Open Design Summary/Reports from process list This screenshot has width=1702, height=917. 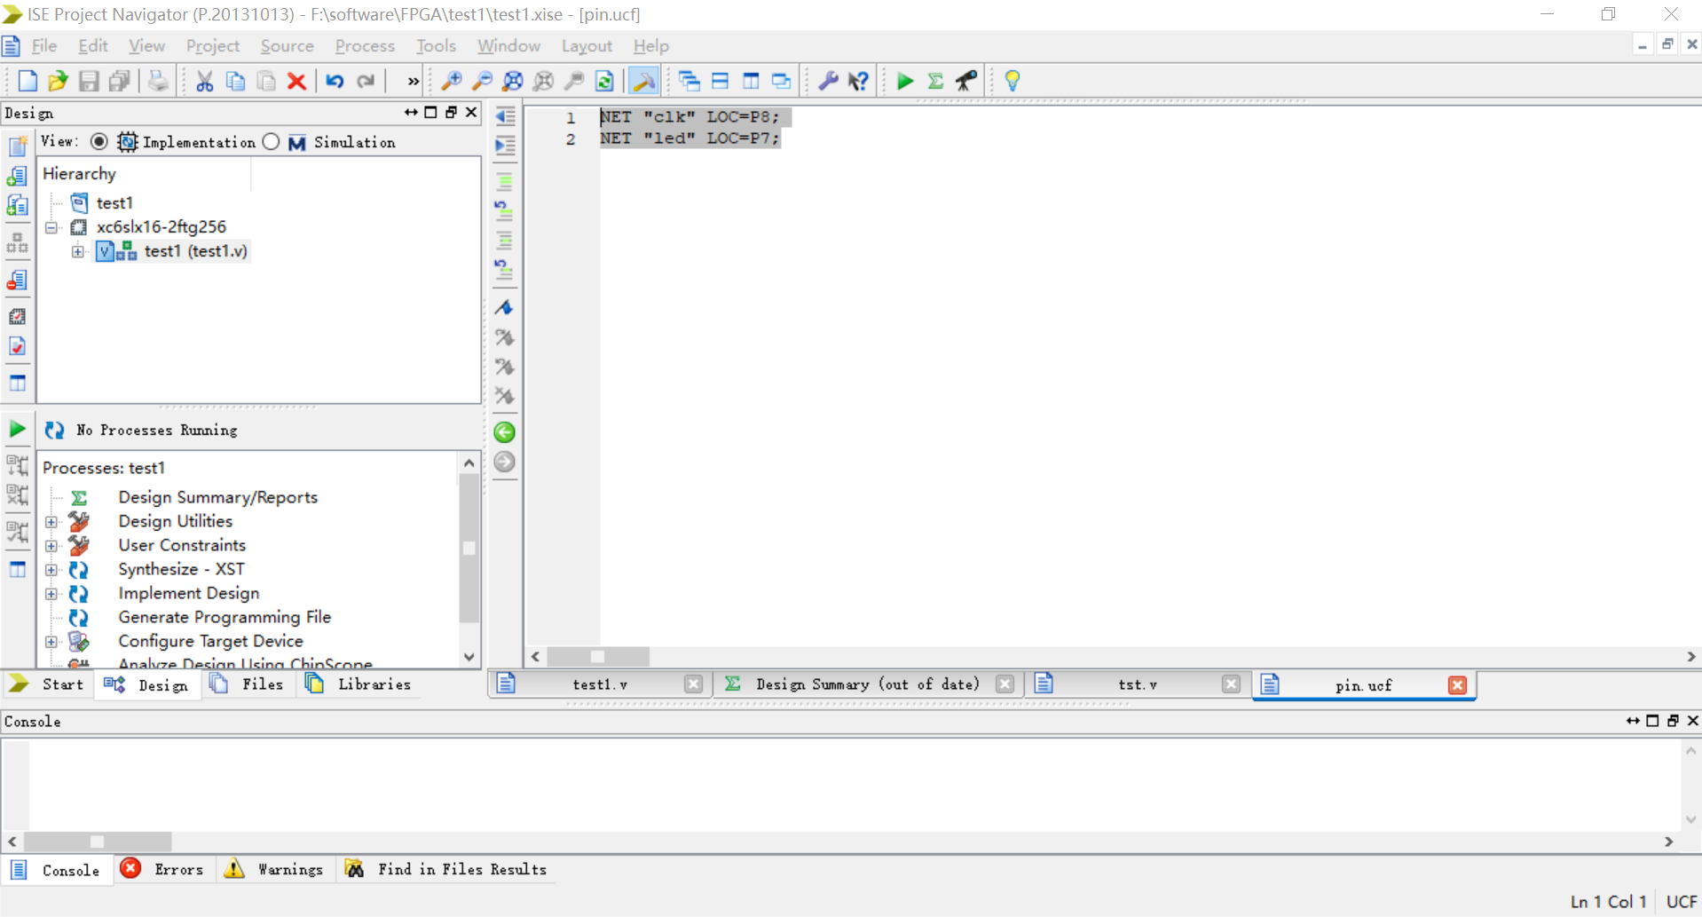coord(218,497)
